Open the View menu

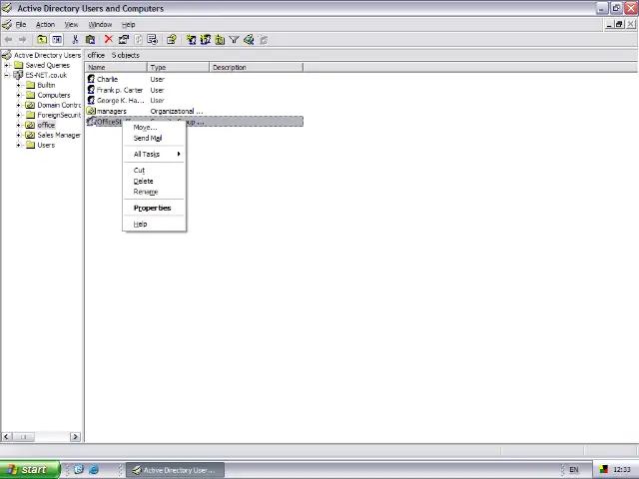pos(71,24)
